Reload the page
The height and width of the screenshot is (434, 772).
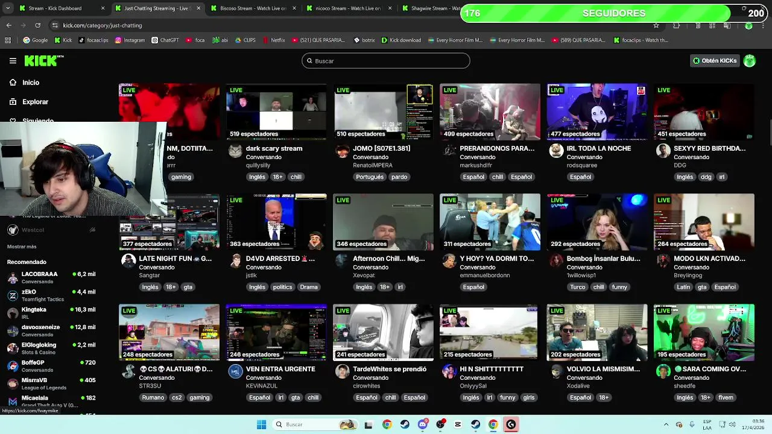click(37, 25)
